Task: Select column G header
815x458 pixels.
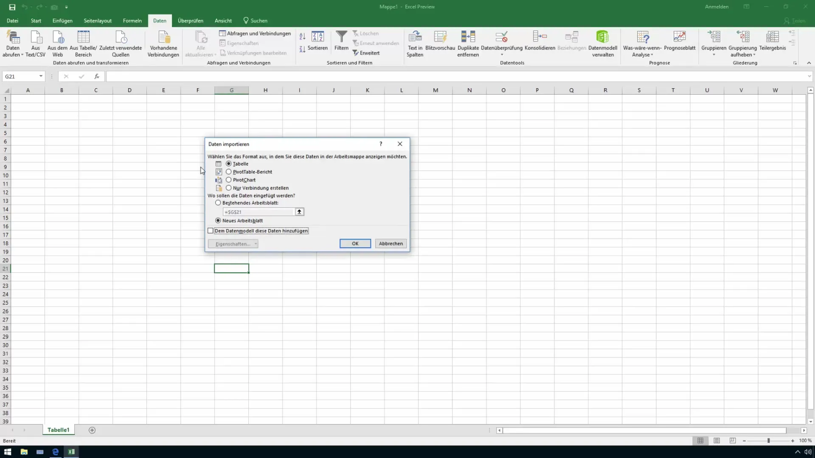Action: pos(232,90)
